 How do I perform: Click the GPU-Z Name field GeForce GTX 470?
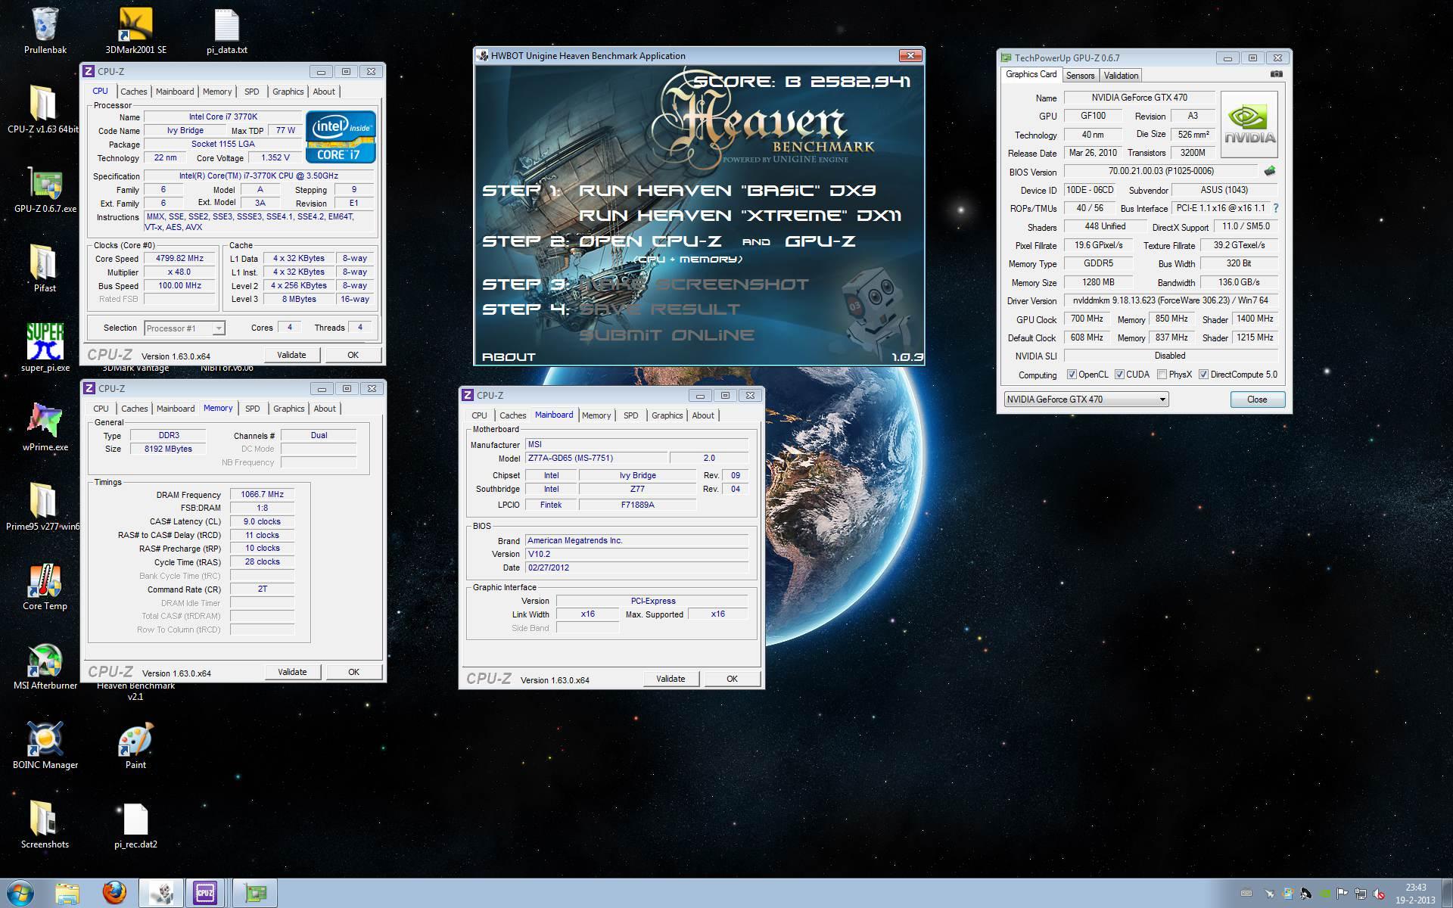pos(1139,98)
